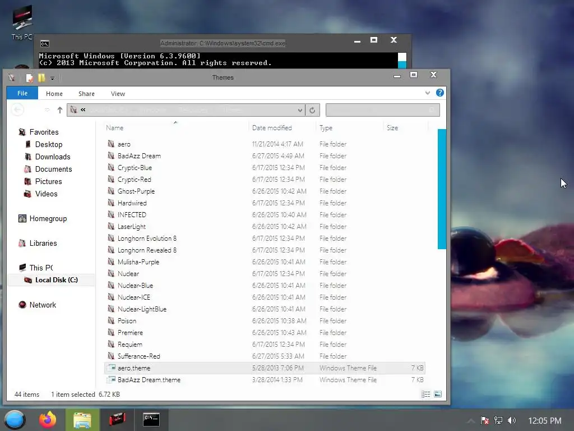Select Sufferance-Red folder name
The image size is (574, 431).
139,356
